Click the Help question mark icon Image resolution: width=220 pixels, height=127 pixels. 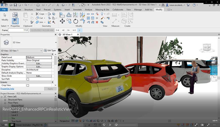pos(194,5)
